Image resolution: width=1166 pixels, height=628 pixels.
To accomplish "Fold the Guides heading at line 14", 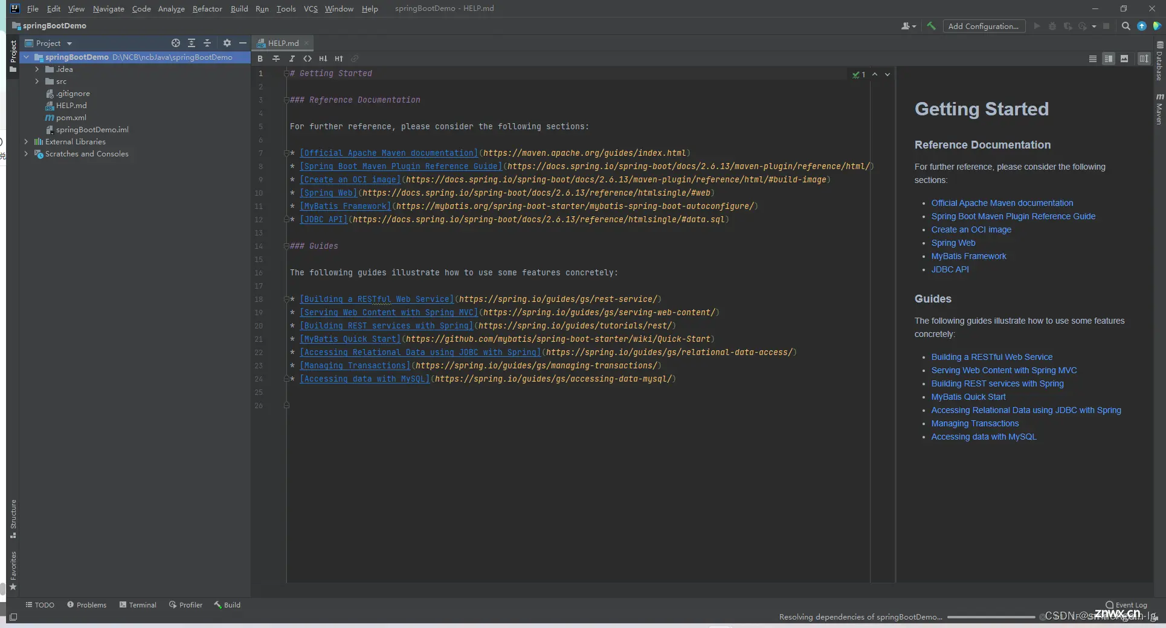I will click(x=286, y=246).
